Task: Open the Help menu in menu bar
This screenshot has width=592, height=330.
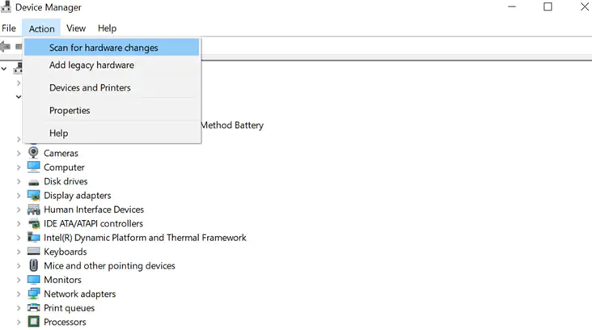Action: [107, 28]
